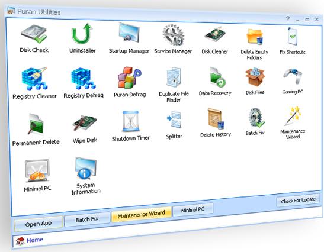324x252 pixels.
Task: Click the Data Recovery icon
Action: click(217, 77)
